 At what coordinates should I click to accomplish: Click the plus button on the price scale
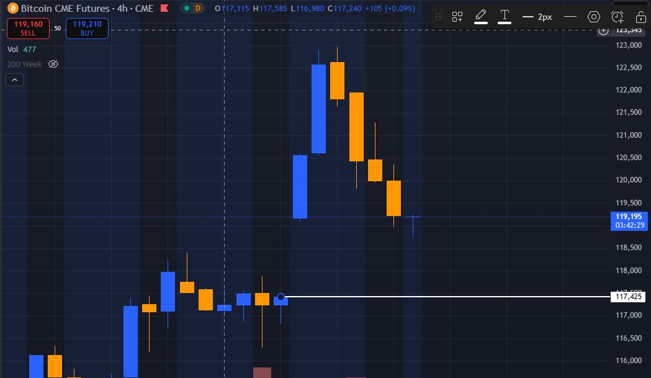[603, 30]
